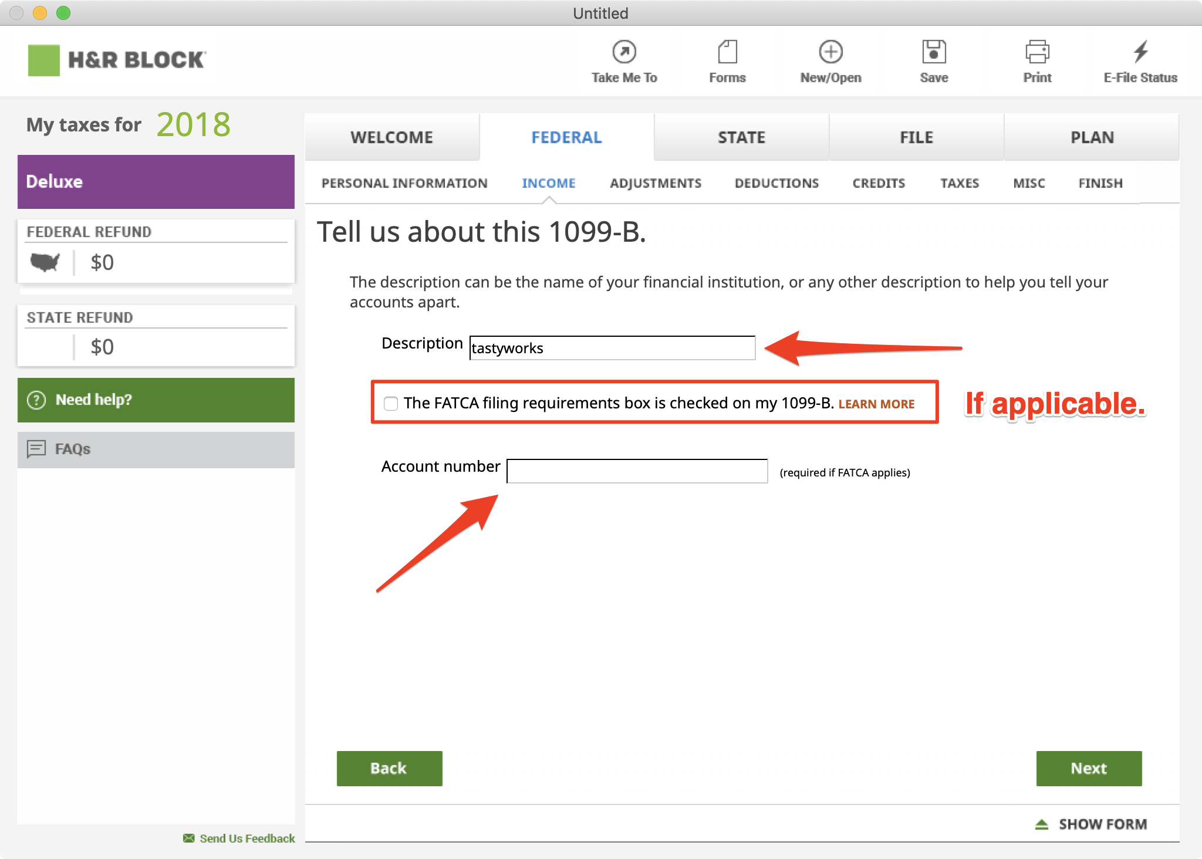Click the Back button
The height and width of the screenshot is (859, 1202).
point(389,768)
